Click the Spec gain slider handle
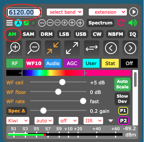 pos(43,111)
